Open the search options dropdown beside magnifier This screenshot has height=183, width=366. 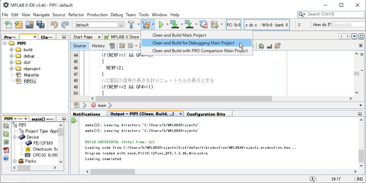click(304, 14)
